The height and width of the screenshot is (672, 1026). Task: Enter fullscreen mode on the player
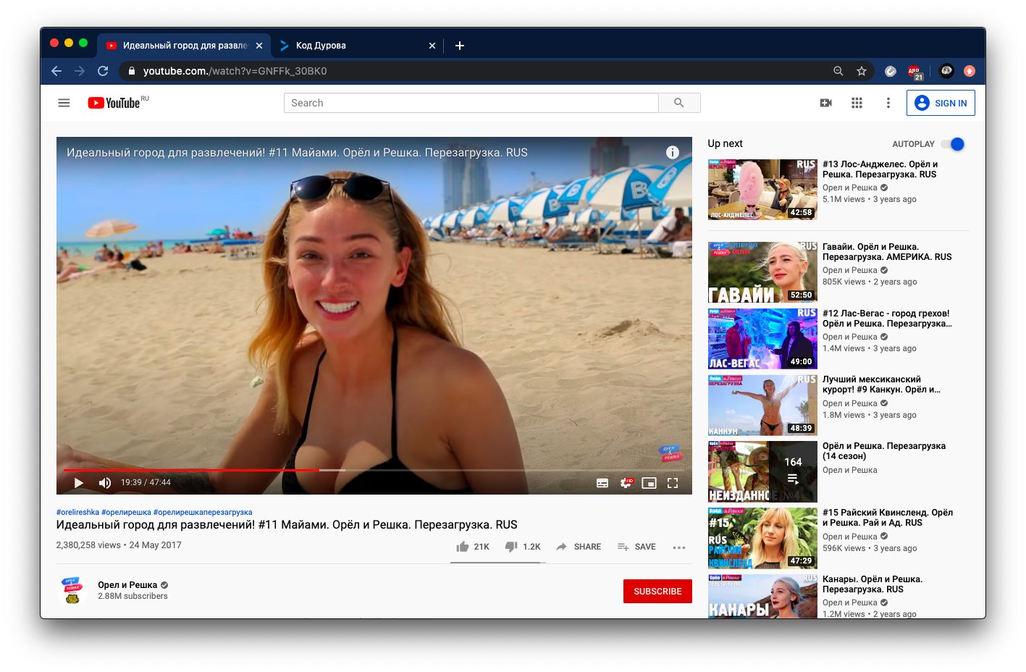(x=673, y=483)
